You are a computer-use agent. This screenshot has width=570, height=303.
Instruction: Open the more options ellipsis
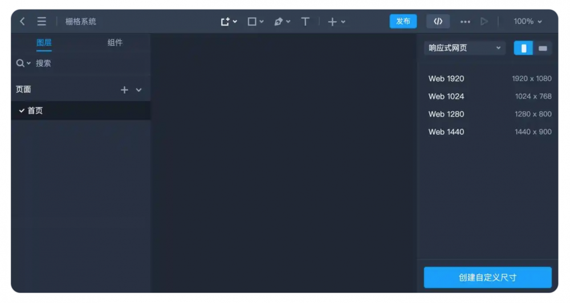coord(465,22)
